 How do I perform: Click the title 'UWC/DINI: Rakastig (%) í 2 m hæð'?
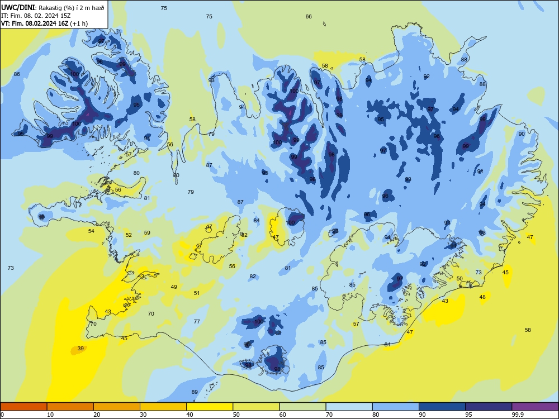[53, 8]
